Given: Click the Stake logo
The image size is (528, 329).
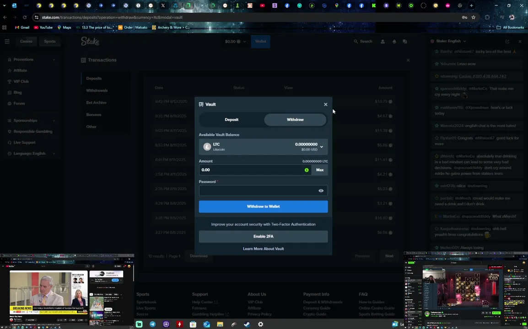Looking at the screenshot, I should pyautogui.click(x=90, y=41).
